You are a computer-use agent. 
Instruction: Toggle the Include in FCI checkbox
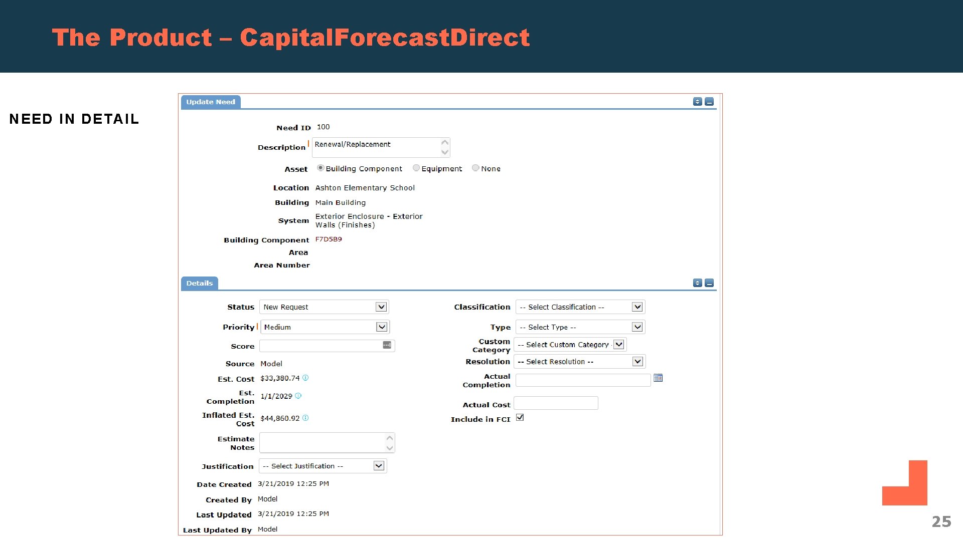(520, 418)
